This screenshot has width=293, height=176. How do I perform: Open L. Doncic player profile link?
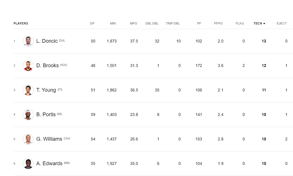click(x=47, y=41)
